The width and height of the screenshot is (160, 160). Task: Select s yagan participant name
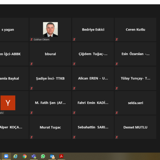8,30
